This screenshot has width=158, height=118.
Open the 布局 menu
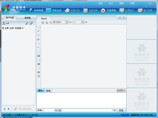132,3
